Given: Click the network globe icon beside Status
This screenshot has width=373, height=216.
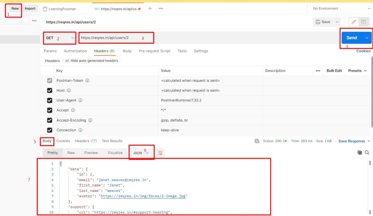Looking at the screenshot, I should point(257,141).
